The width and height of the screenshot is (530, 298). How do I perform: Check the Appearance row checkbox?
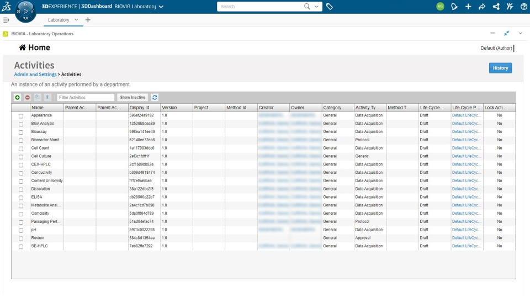tap(21, 116)
